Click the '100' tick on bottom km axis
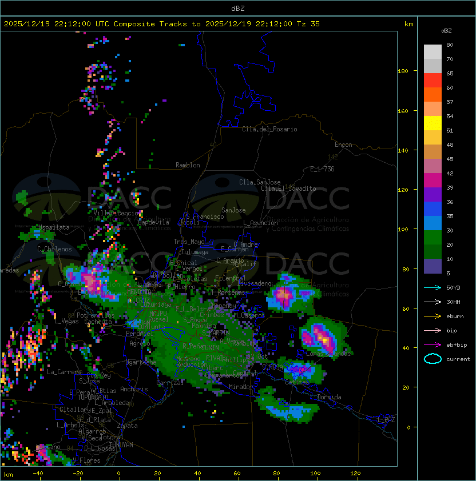The width and height of the screenshot is (476, 481). pyautogui.click(x=315, y=474)
